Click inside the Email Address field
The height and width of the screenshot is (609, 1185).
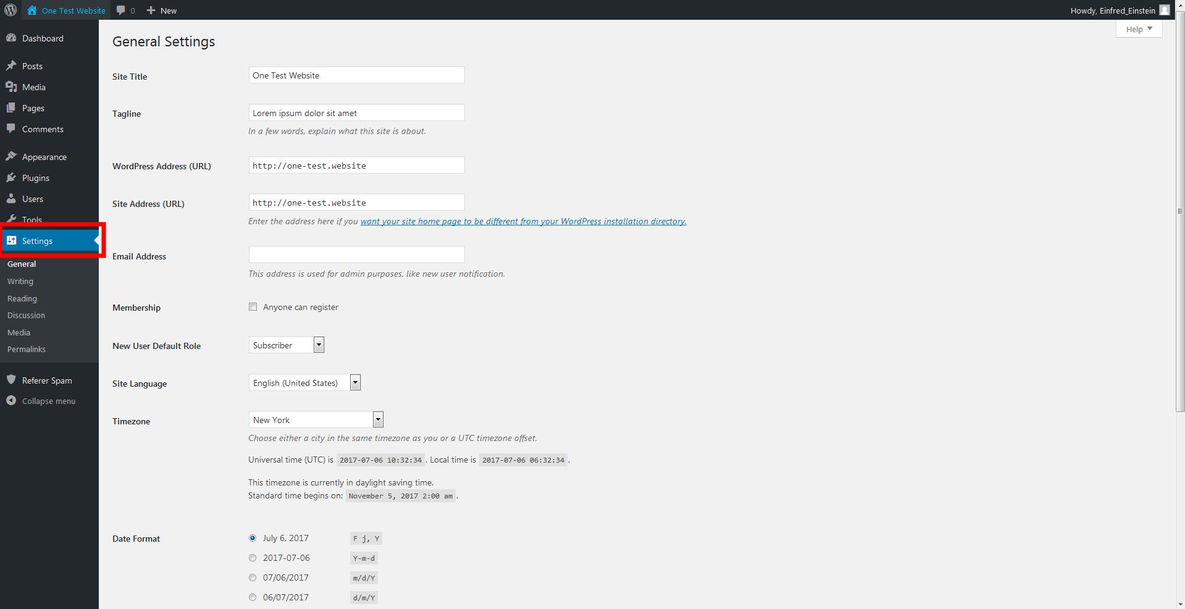pyautogui.click(x=356, y=254)
